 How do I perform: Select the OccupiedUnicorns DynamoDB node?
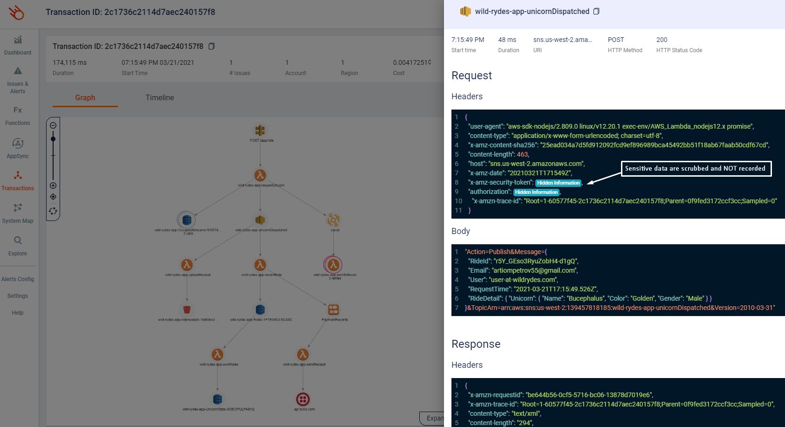pyautogui.click(x=186, y=220)
